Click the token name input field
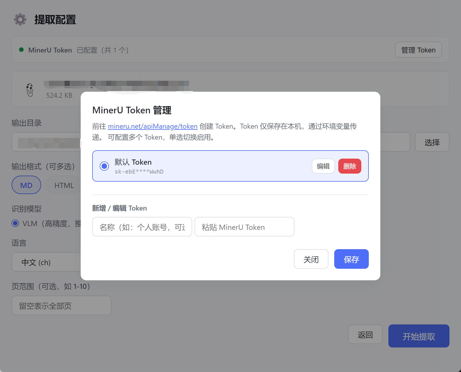 coord(142,227)
